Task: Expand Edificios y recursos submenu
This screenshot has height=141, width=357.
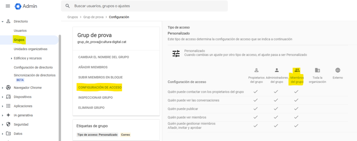Action: click(12, 58)
